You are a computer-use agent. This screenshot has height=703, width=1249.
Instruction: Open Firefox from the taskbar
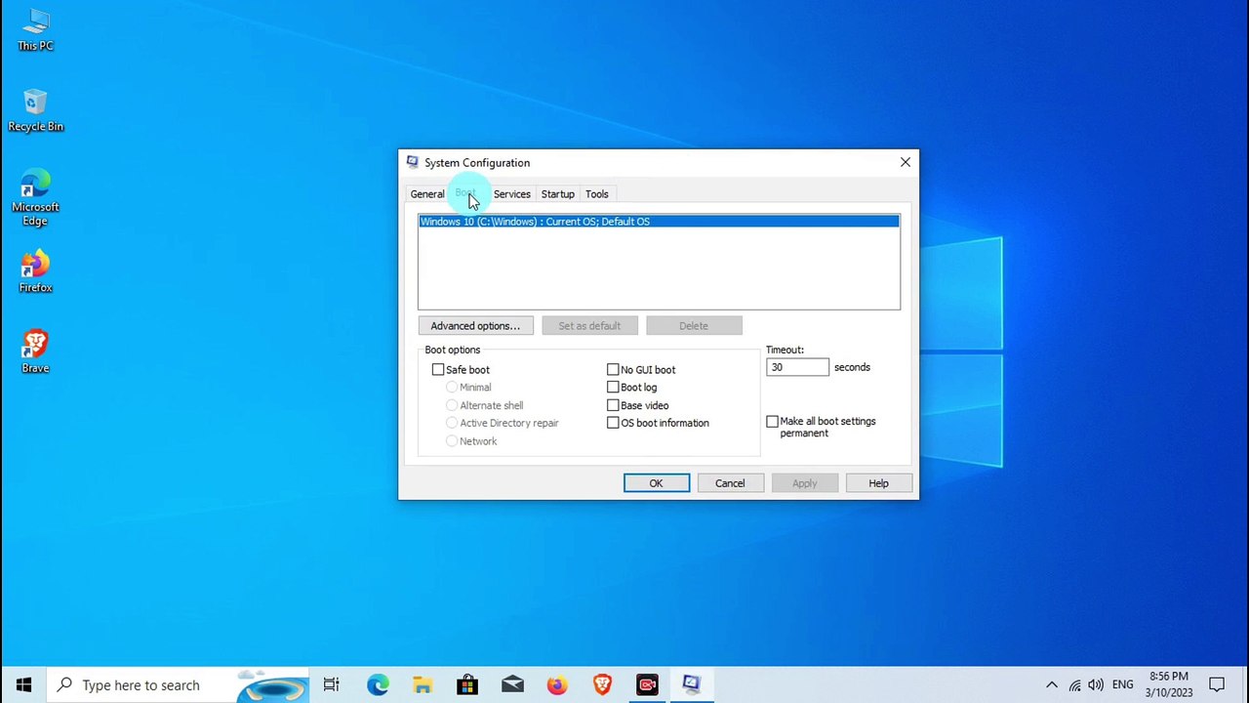[557, 684]
